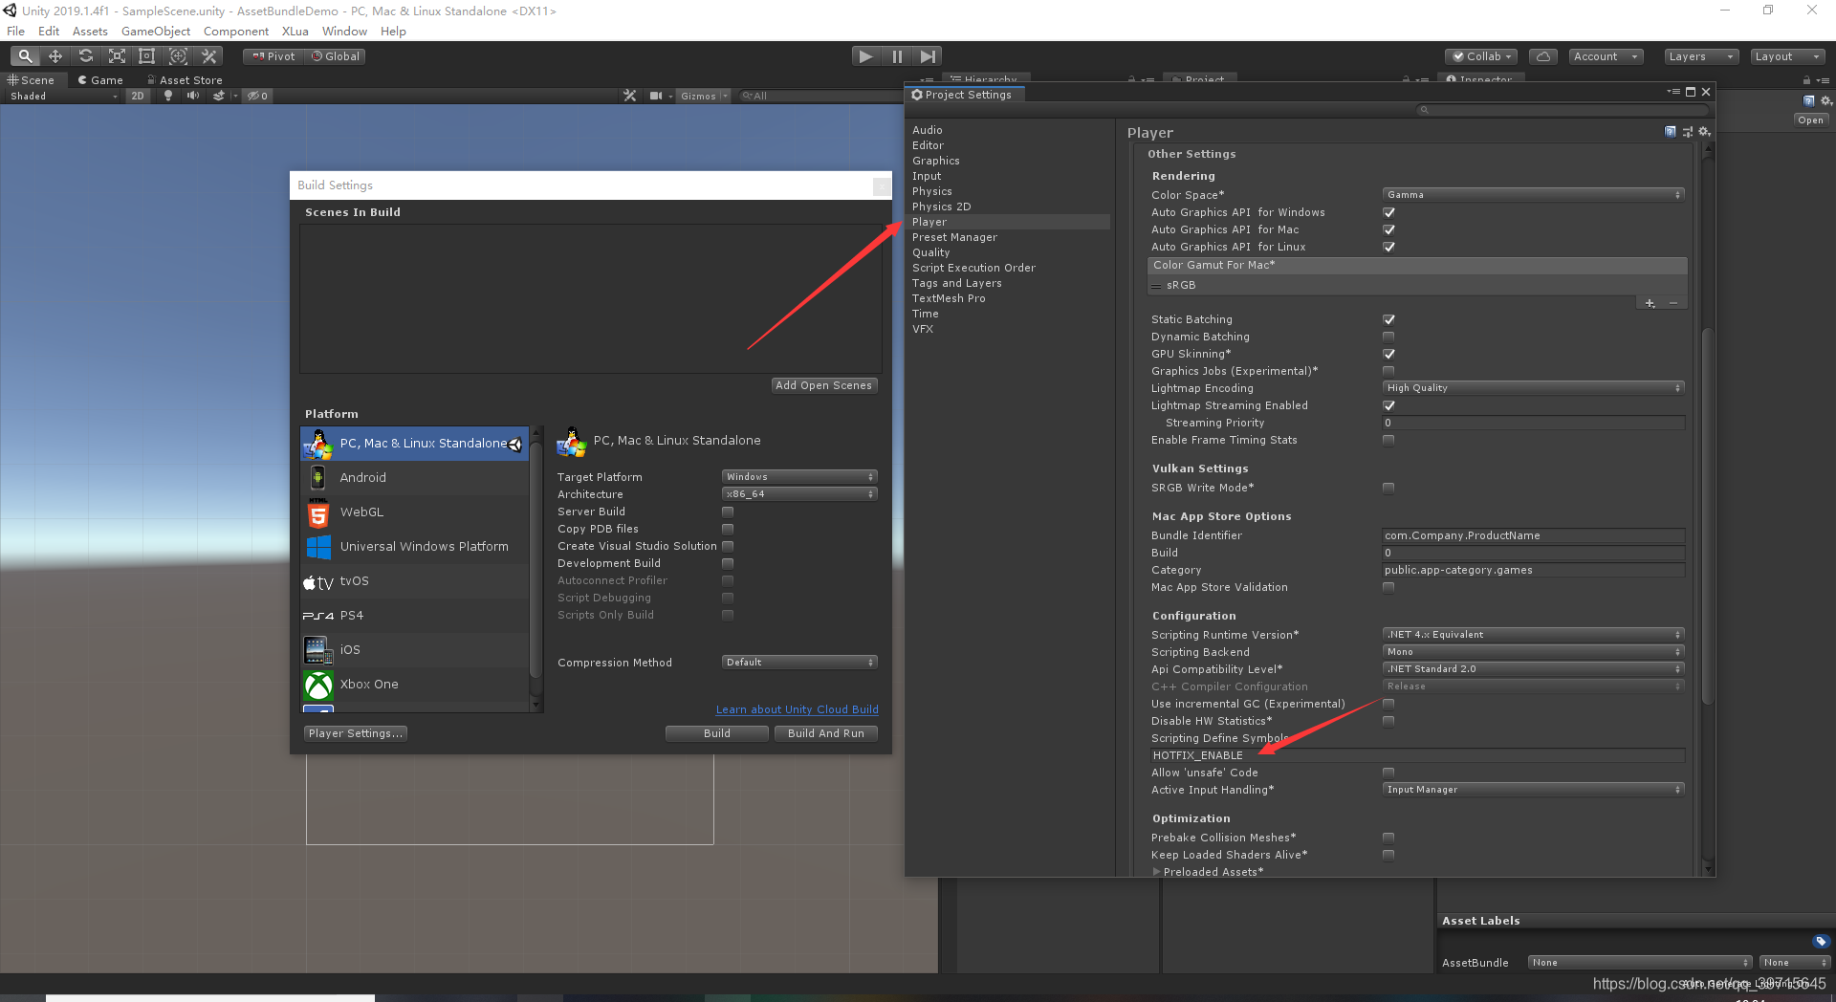This screenshot has height=1002, width=1836.
Task: Open the XLua menu
Action: (x=295, y=32)
